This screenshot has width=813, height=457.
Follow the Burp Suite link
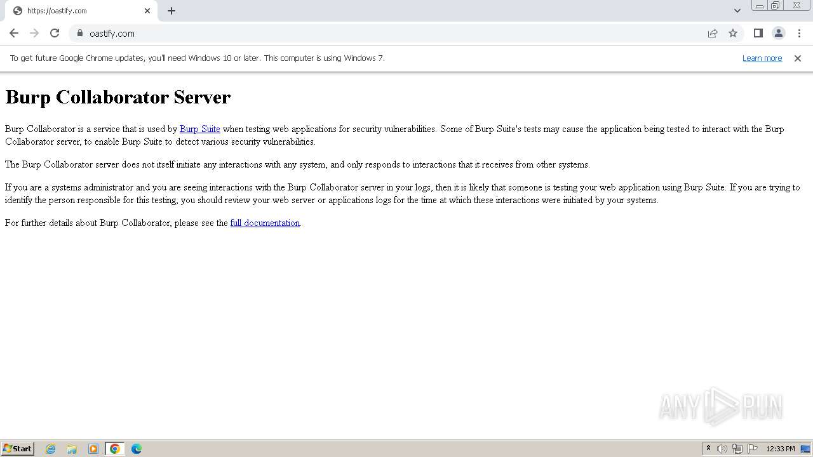(199, 129)
